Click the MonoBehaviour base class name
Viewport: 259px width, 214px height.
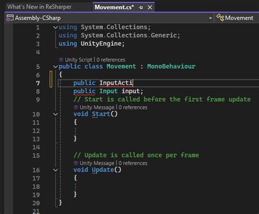click(171, 66)
